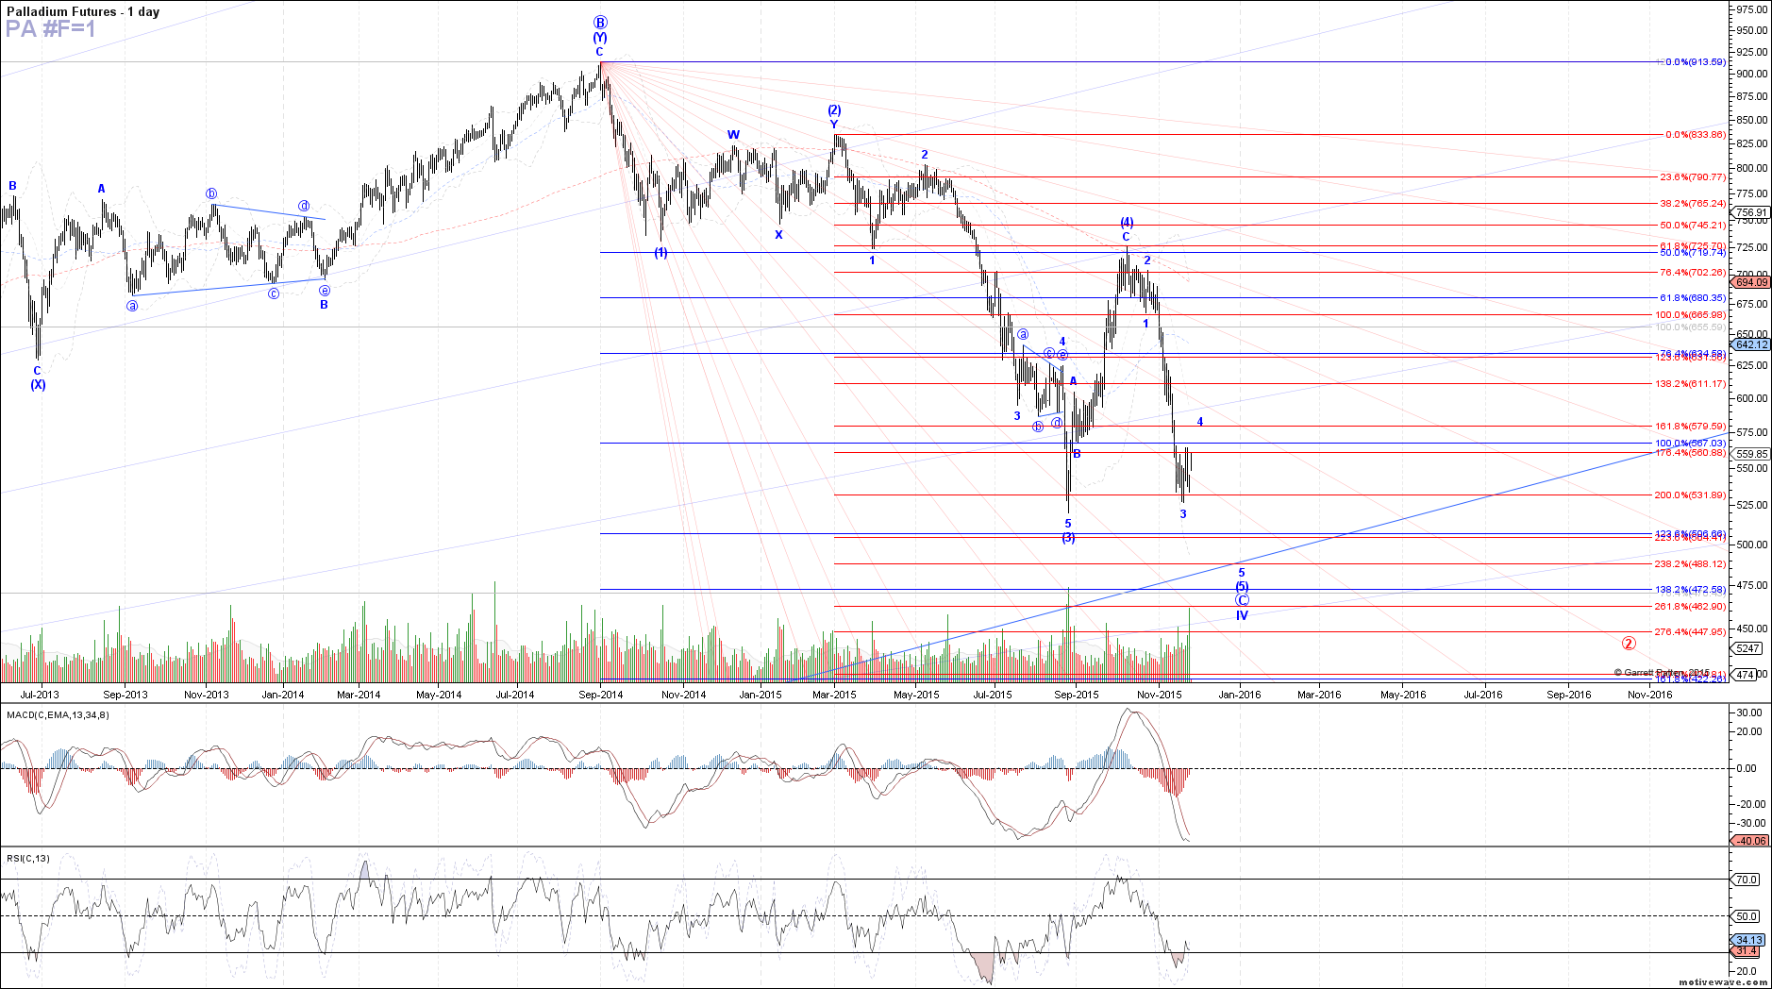The image size is (1772, 989).
Task: Select the W wave label
Action: [733, 135]
